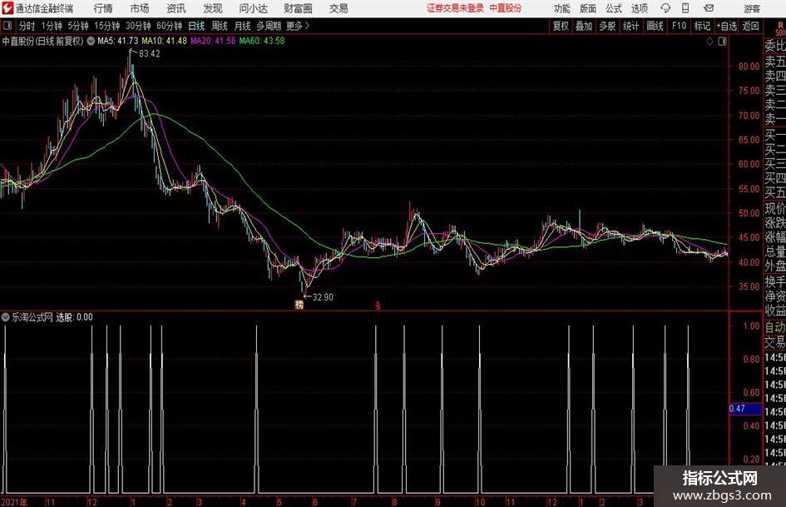Open the 功能 menu
This screenshot has width=786, height=507.
pos(562,8)
